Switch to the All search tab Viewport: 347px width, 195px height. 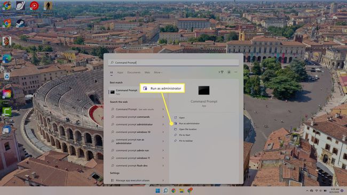(x=112, y=72)
